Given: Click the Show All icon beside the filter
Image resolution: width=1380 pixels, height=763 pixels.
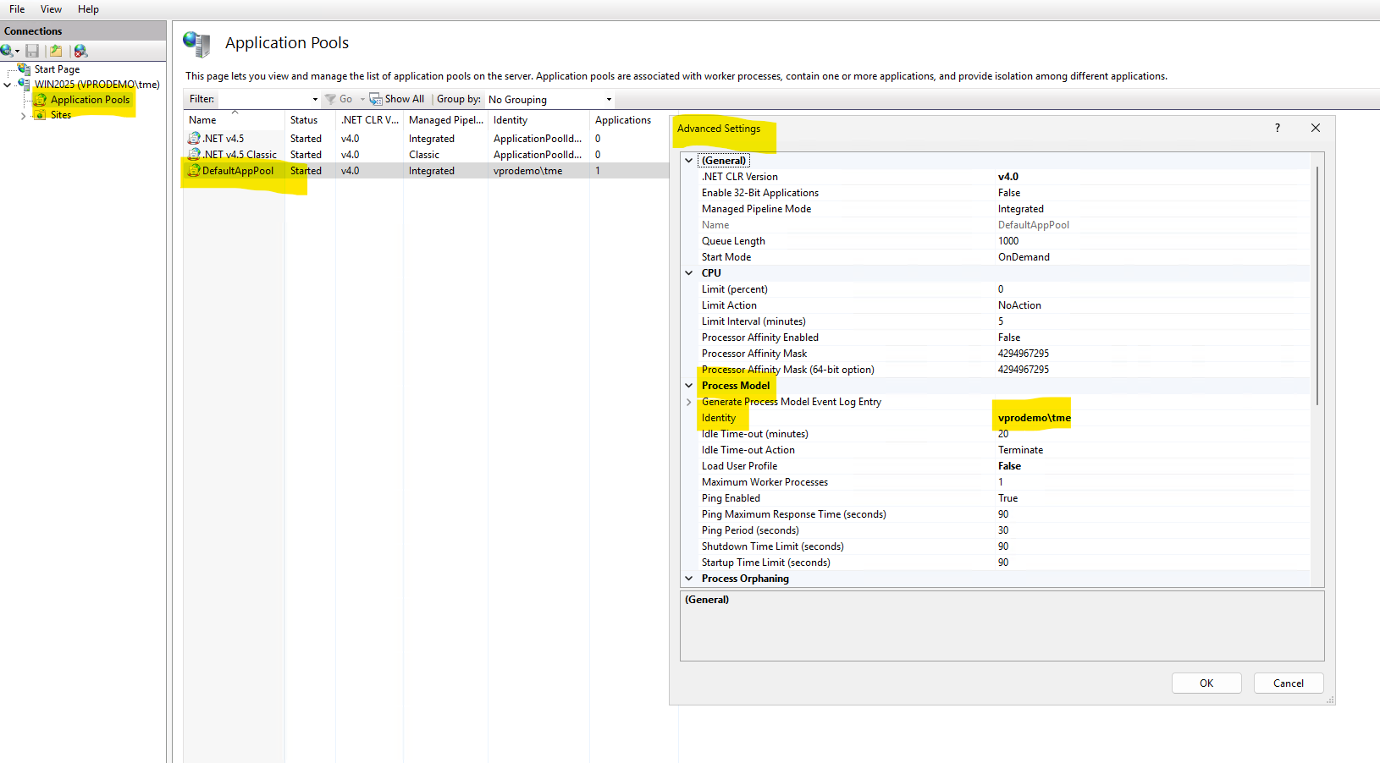Looking at the screenshot, I should pyautogui.click(x=376, y=99).
